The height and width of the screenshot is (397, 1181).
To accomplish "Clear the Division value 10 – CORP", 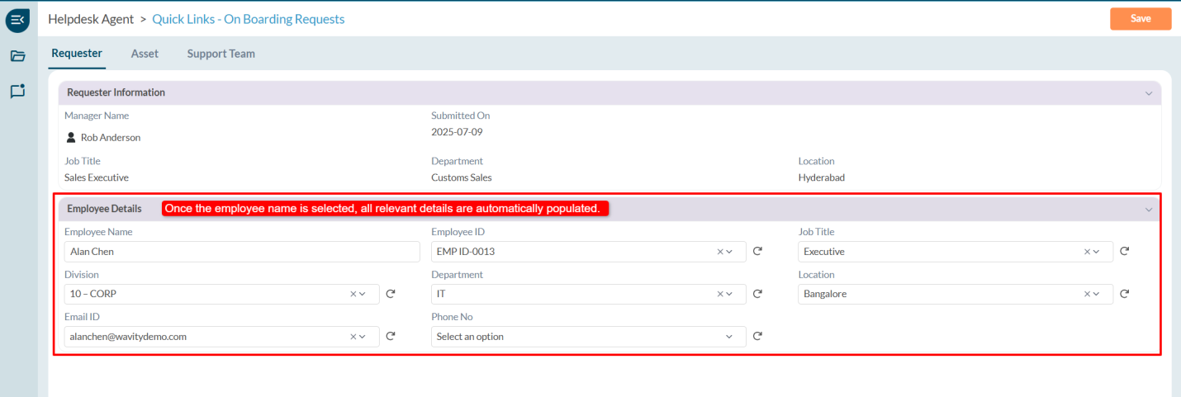I will 353,294.
